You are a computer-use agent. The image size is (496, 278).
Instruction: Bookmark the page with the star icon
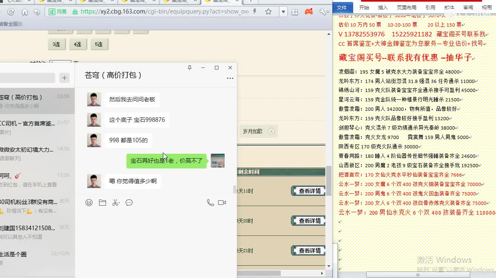pos(268,12)
